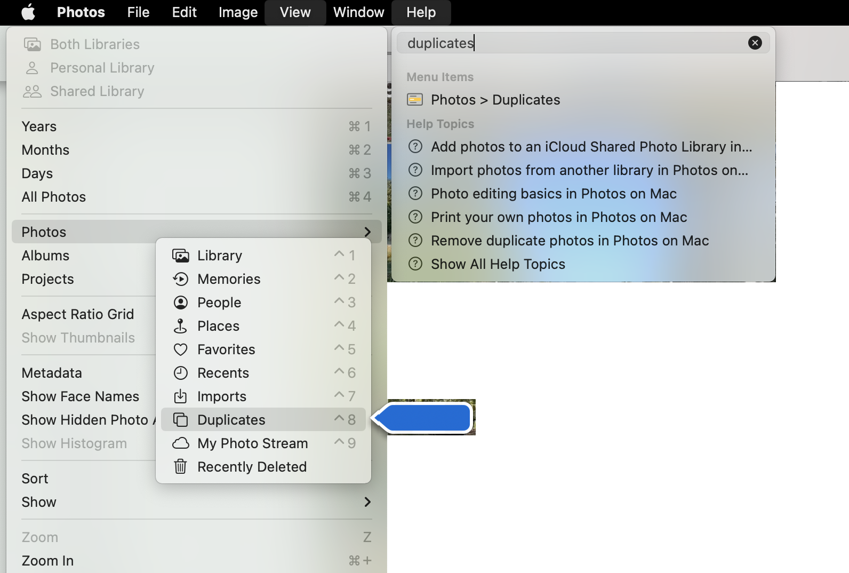Click the Memories icon in submenu
This screenshot has width=849, height=573.
click(x=181, y=279)
